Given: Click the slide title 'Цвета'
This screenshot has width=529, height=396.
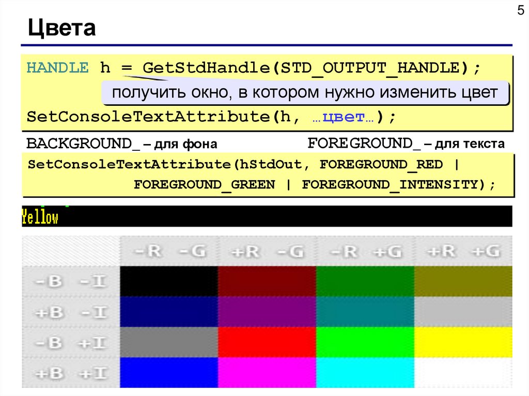Looking at the screenshot, I should [x=62, y=28].
